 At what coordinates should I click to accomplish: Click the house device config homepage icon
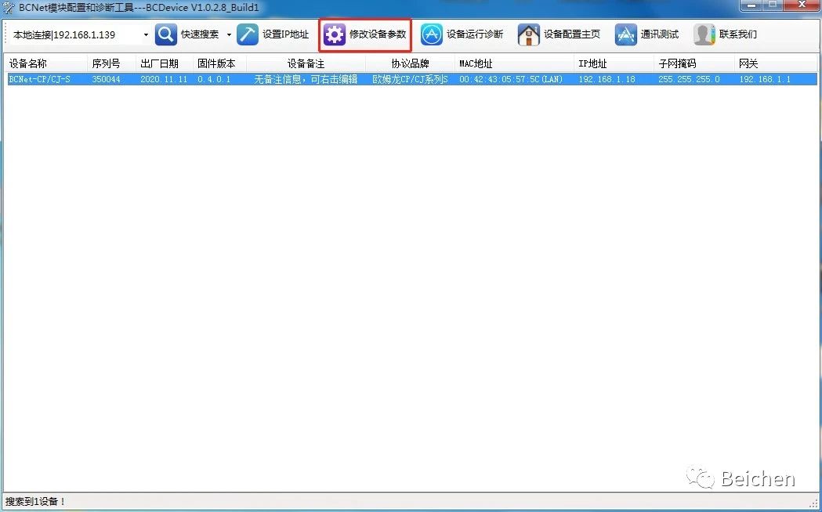(528, 34)
